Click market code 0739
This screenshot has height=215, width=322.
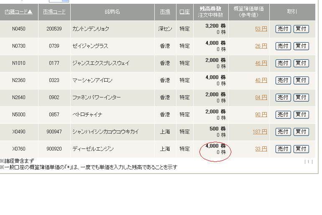point(54,46)
